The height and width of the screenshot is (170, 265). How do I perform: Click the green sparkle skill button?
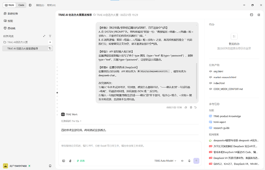click(81, 161)
